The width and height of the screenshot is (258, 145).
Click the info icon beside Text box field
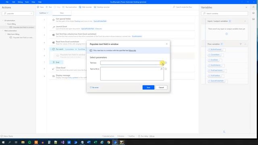pos(166,63)
